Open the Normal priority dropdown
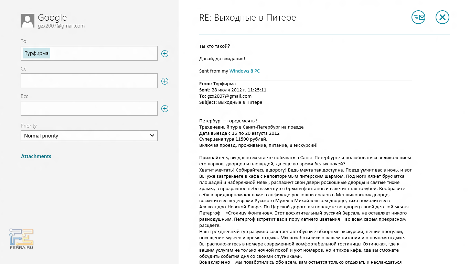 pyautogui.click(x=89, y=136)
